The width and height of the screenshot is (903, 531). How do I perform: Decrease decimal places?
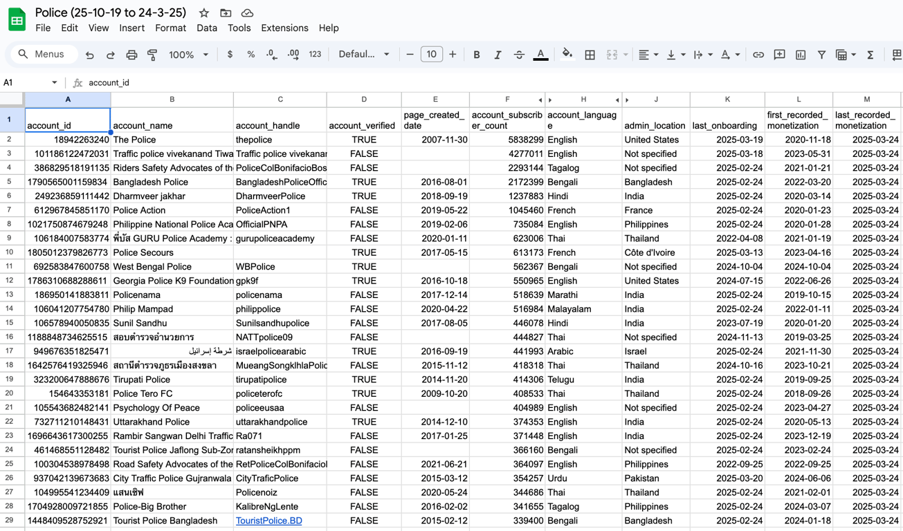point(272,55)
